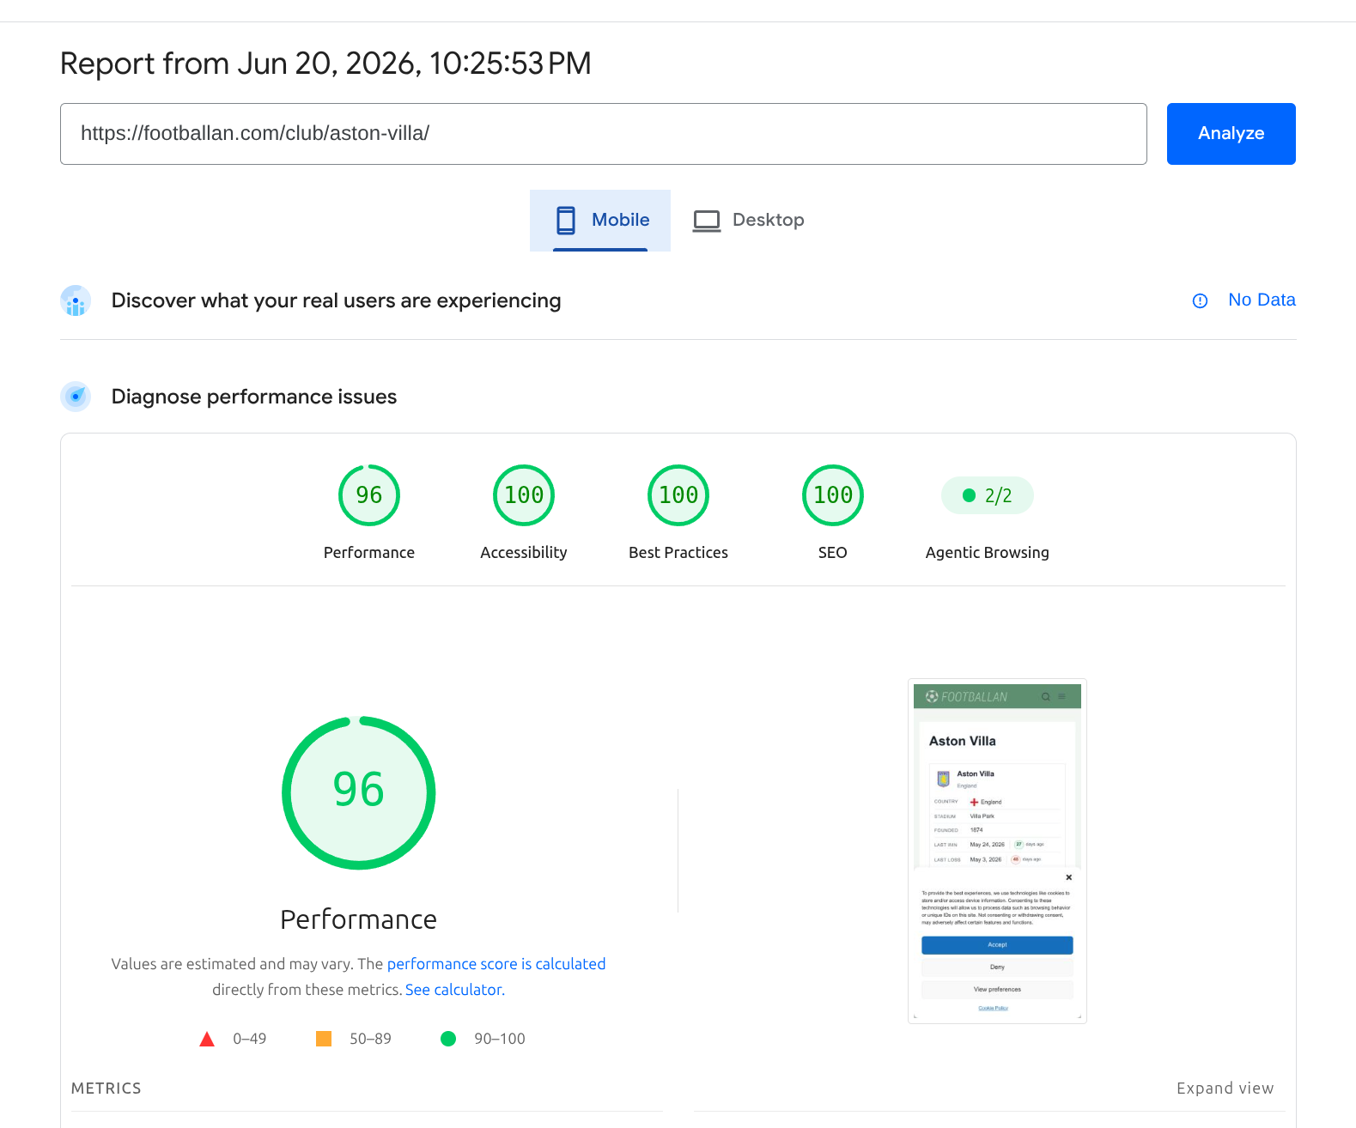Jump to the Performance score gauge 96
1356x1128 pixels.
[369, 495]
